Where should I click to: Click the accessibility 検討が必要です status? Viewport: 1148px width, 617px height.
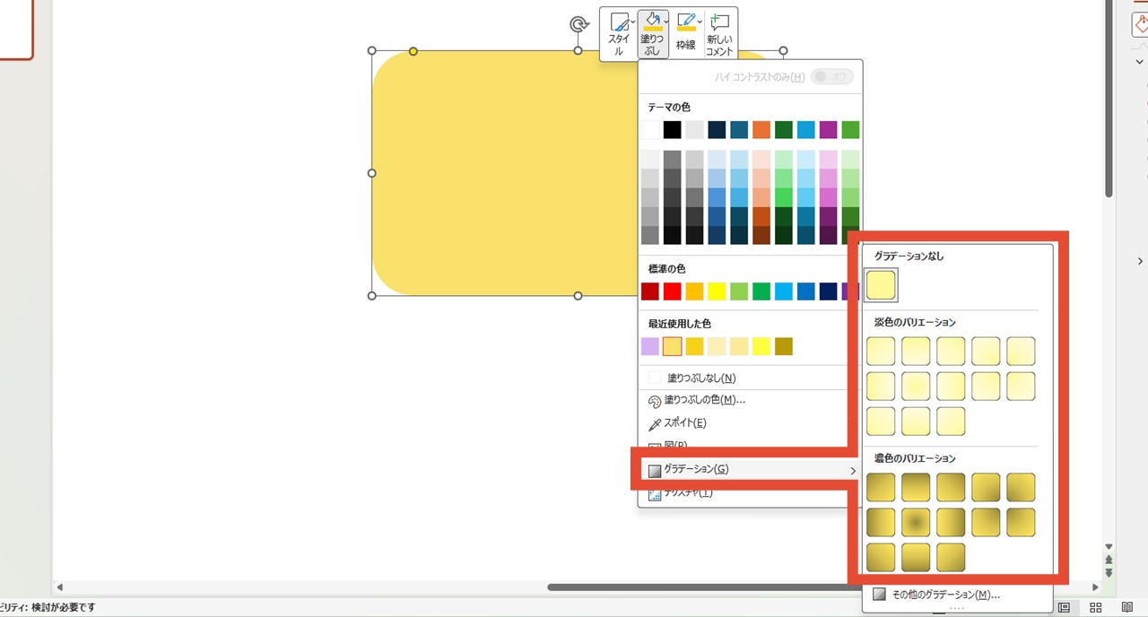pyautogui.click(x=48, y=608)
